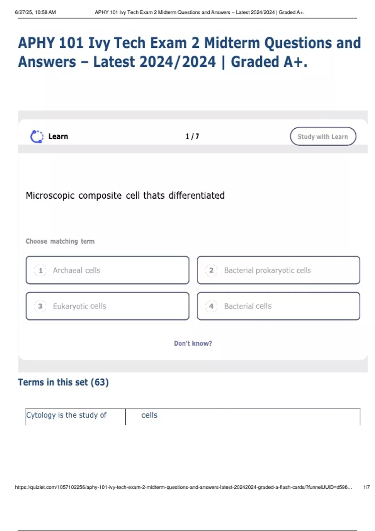Click the number 3 badge icon
Image resolution: width=375 pixels, height=531 pixels.
tap(40, 306)
